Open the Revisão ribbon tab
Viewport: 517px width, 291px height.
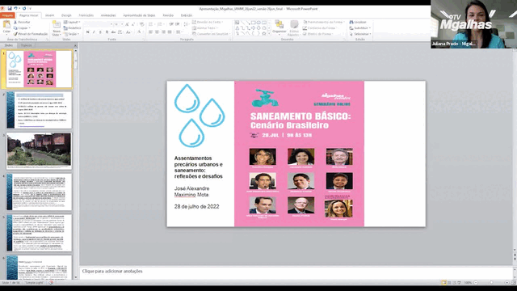pos(168,15)
